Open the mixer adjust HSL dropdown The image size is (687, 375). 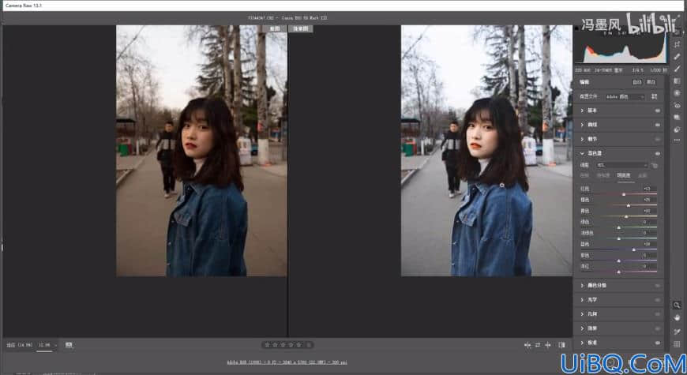point(621,165)
